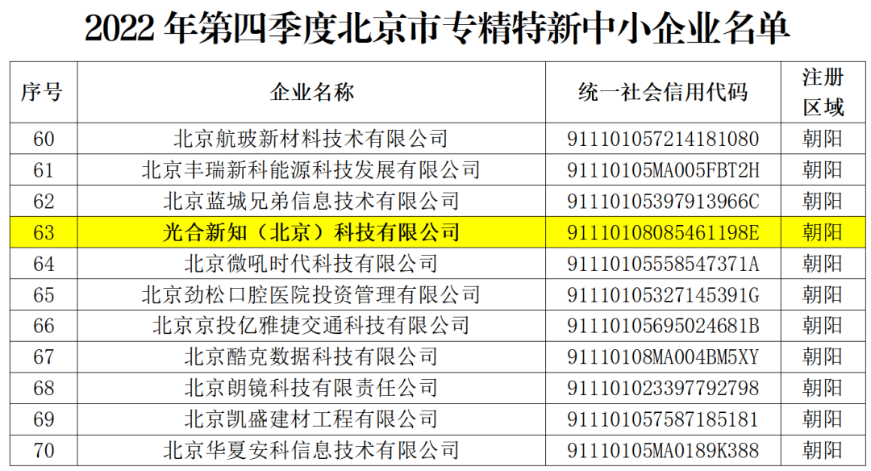Image resolution: width=871 pixels, height=471 pixels.
Task: Select serial number 67 cell
Action: click(x=44, y=356)
